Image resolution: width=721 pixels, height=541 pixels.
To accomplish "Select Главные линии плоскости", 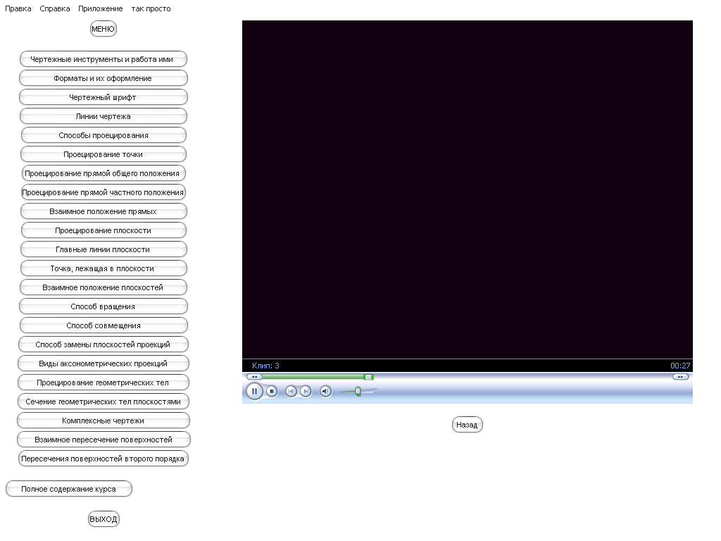I will (x=104, y=249).
